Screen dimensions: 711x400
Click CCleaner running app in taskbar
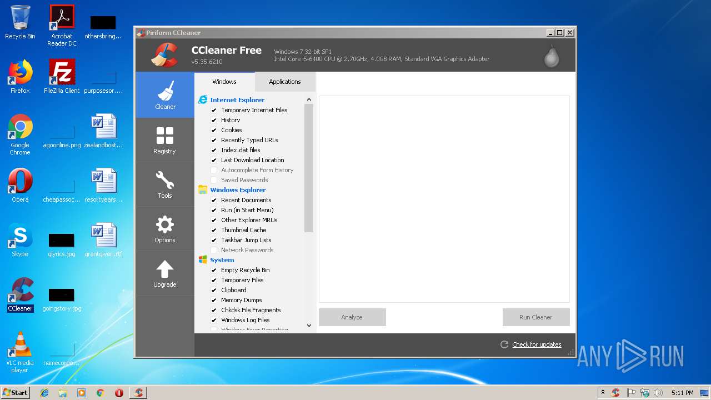pos(138,393)
